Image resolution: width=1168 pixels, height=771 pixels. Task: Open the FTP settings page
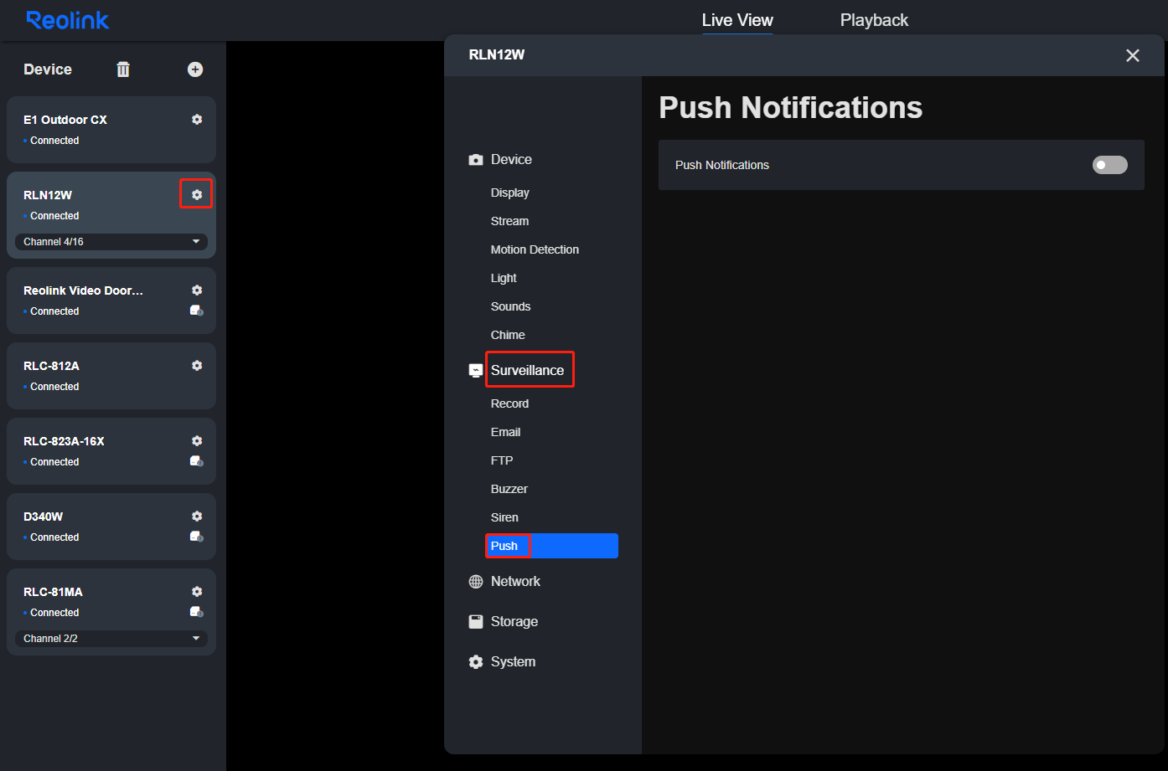pos(502,460)
